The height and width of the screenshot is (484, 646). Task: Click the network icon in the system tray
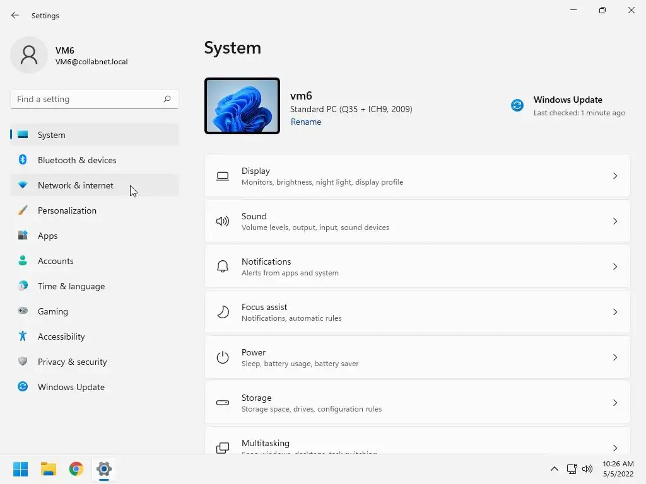click(x=572, y=469)
